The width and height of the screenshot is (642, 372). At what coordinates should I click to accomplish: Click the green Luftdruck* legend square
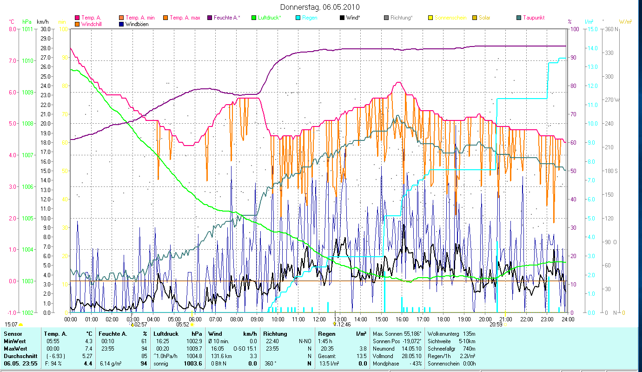tap(254, 18)
